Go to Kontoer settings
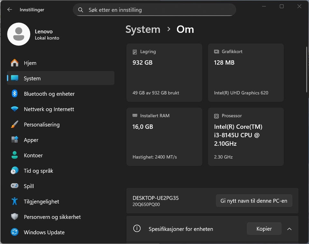 pos(33,155)
